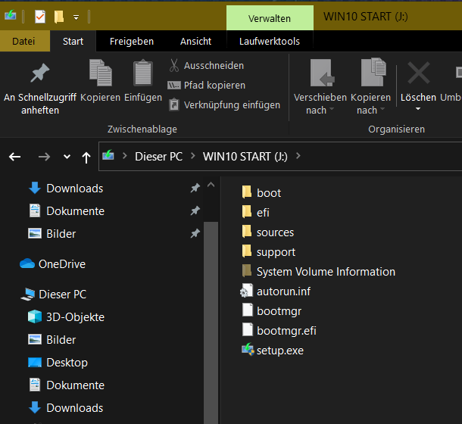Click the Kopieren icon in Zwischenablage
462x424 pixels.
tap(101, 73)
